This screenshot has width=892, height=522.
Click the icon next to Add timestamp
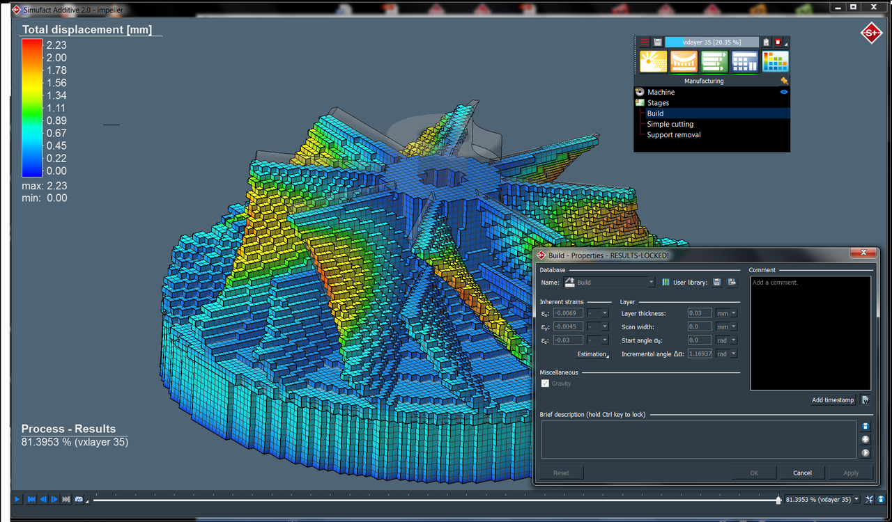(x=866, y=400)
